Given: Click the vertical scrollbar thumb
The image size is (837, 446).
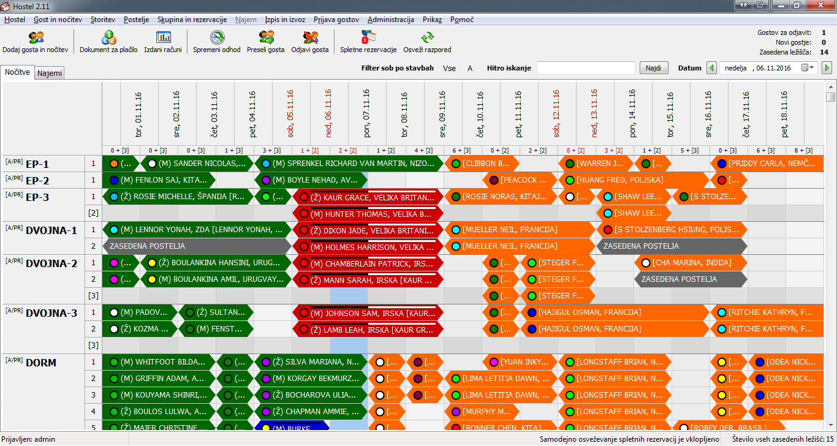Looking at the screenshot, I should [830, 97].
